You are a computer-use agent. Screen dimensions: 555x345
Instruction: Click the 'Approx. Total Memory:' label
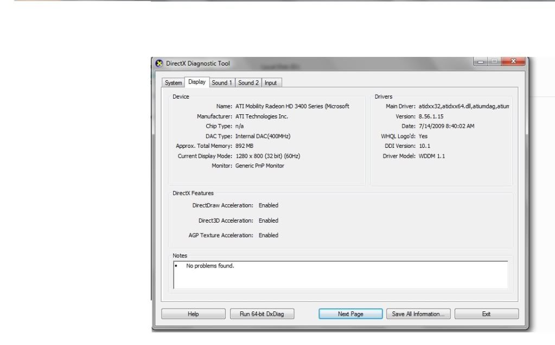[204, 146]
